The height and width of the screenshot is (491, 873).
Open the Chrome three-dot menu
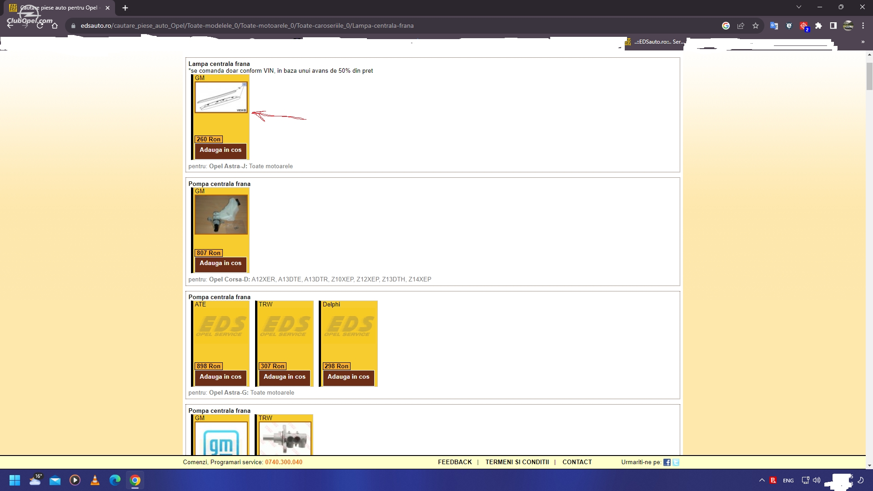click(863, 26)
